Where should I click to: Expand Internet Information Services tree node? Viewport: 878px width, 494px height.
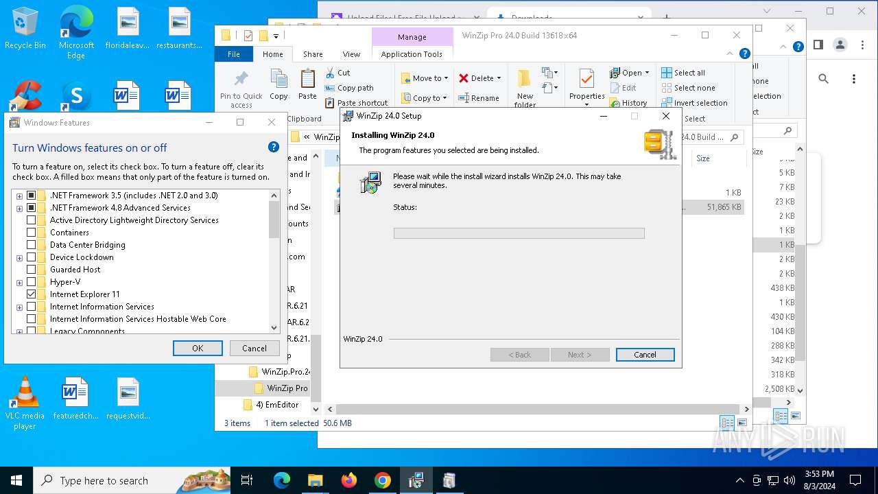(19, 307)
